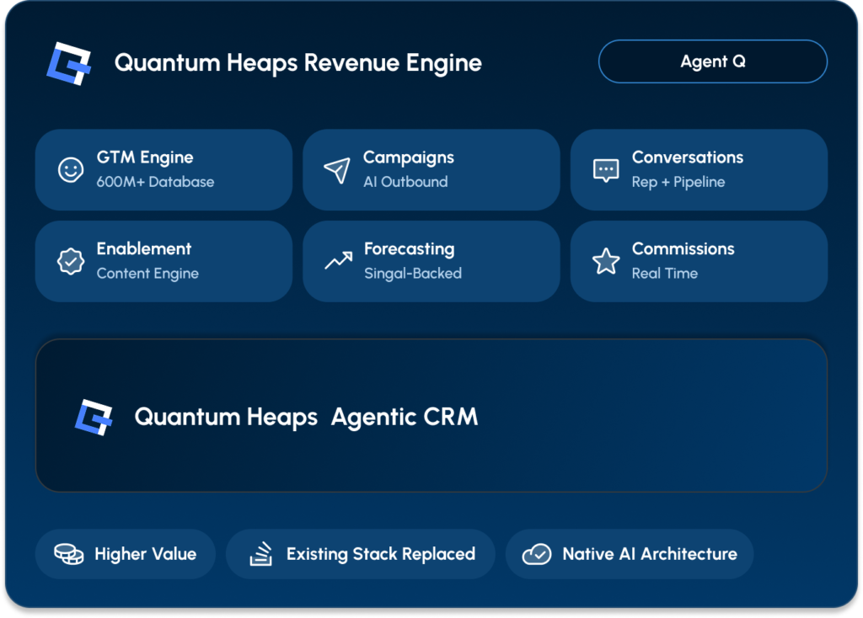Click the Quantum Heaps Agentic CRM title
This screenshot has width=863, height=618.
(306, 417)
